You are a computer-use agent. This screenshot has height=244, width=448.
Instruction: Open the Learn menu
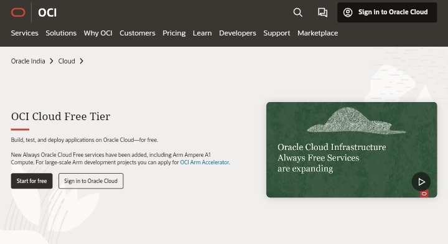point(202,33)
